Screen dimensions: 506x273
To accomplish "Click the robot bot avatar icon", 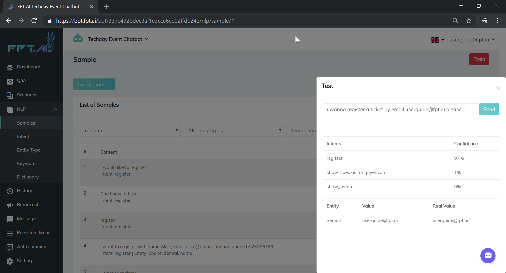I will [x=78, y=38].
